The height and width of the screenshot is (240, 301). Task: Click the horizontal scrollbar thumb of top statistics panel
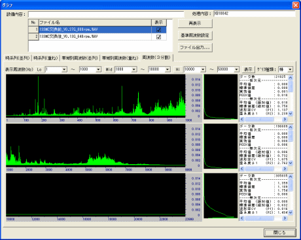click(259, 119)
